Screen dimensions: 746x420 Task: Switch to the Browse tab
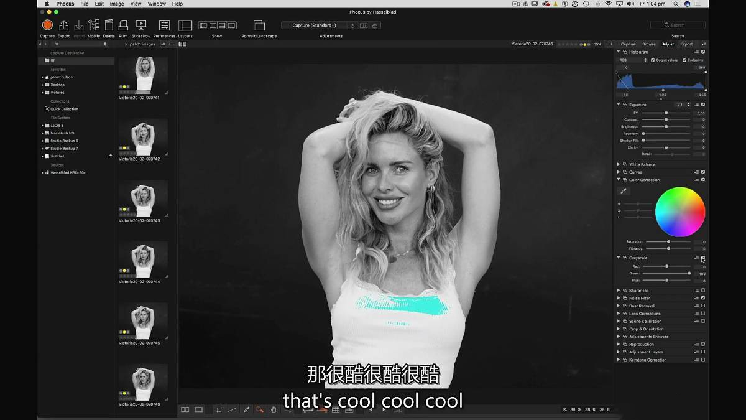(x=650, y=44)
